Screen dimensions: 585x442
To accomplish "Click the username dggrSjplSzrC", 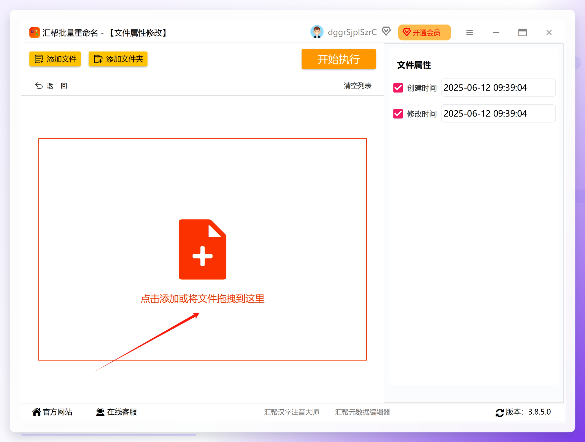I will 352,32.
